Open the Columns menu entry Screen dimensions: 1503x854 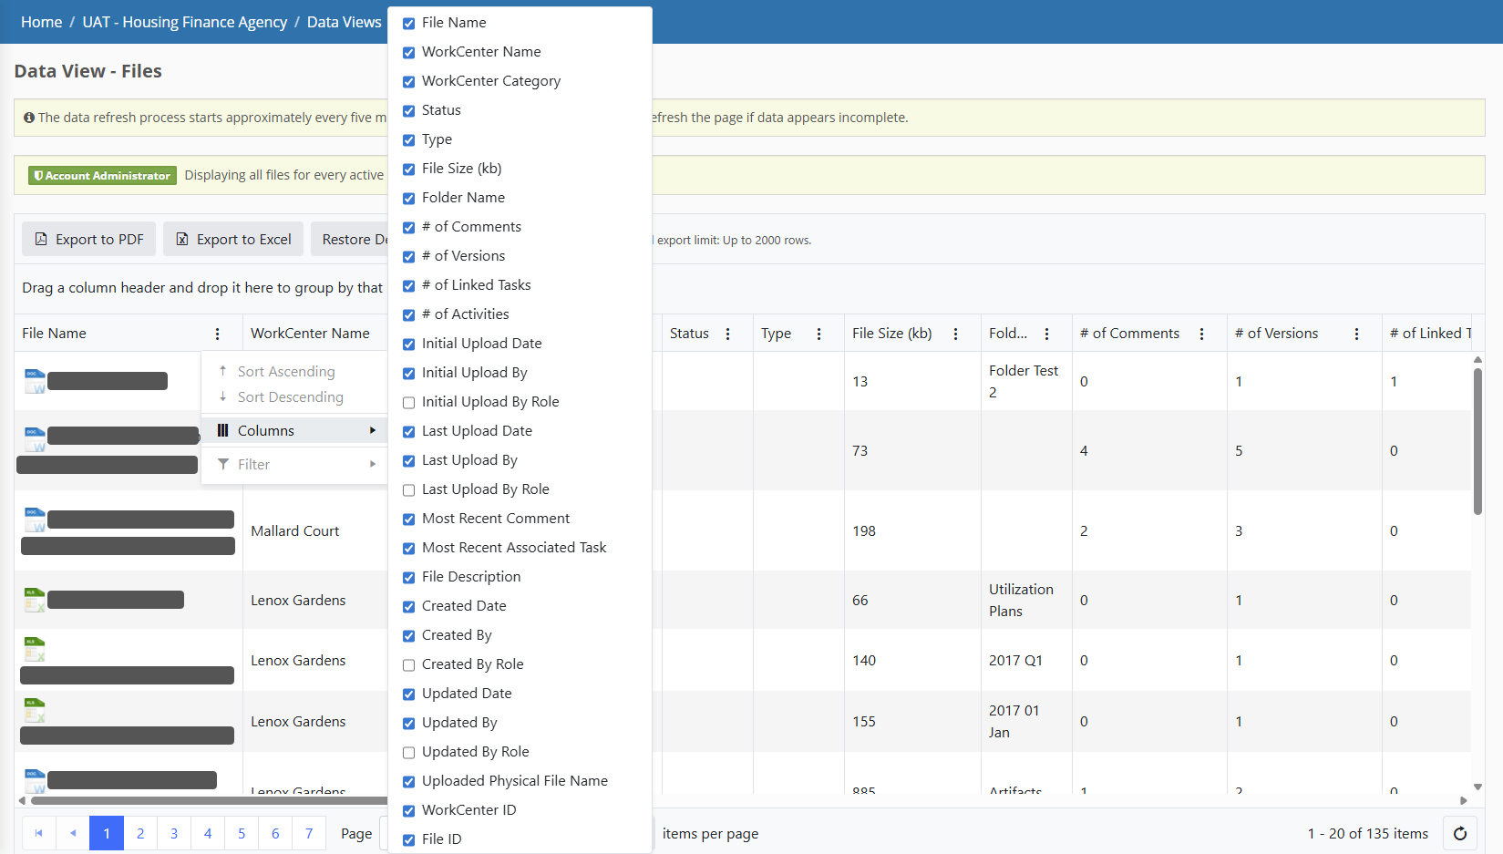tap(294, 430)
